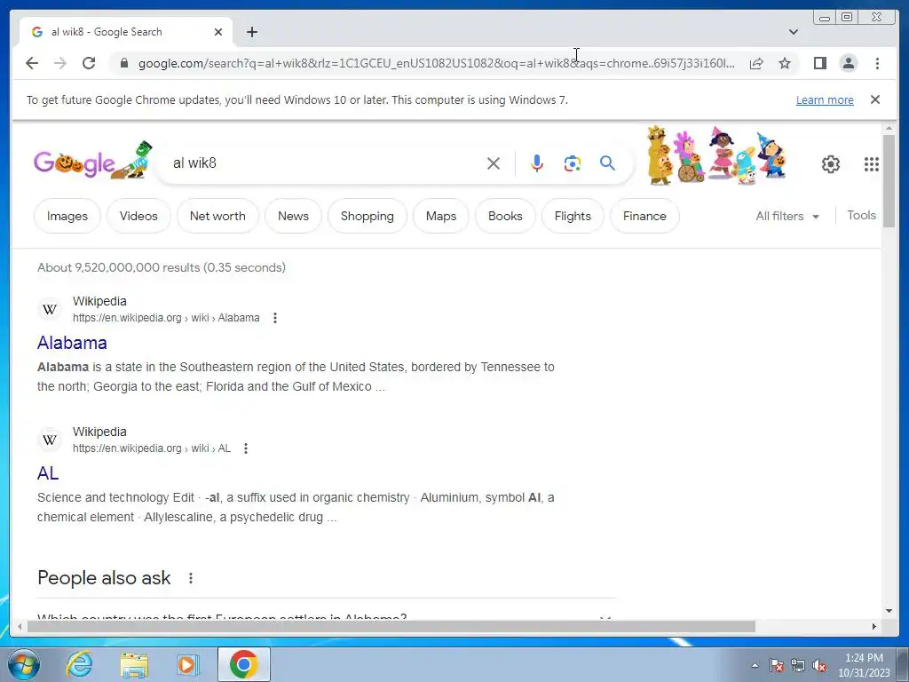Click the muted volume tray icon
909x682 pixels.
[x=819, y=666]
